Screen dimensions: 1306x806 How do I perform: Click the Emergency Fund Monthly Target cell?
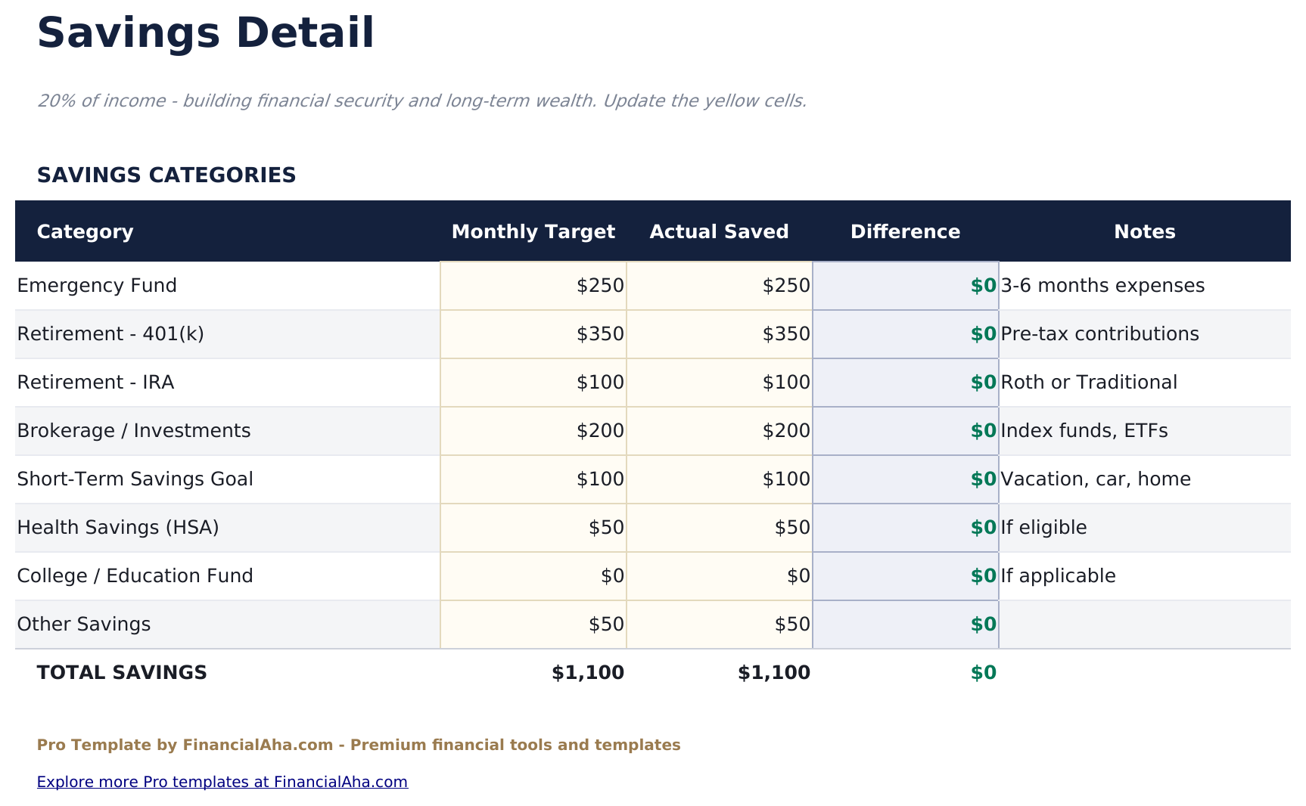[532, 285]
